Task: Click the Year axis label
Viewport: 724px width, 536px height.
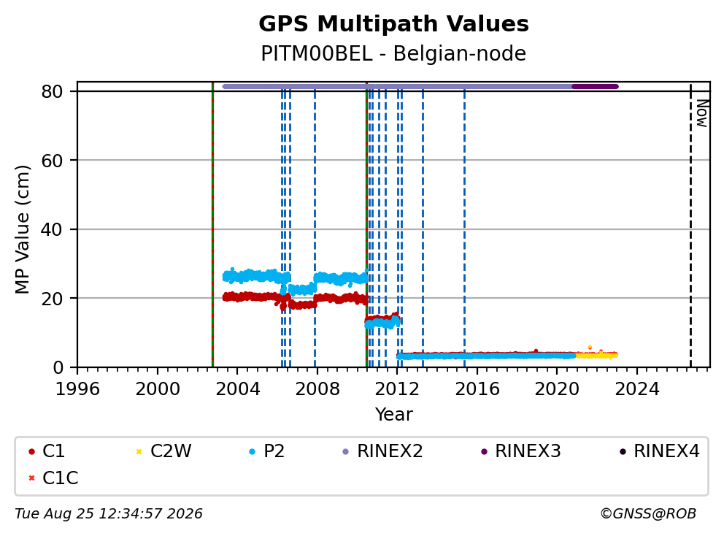Action: (393, 415)
